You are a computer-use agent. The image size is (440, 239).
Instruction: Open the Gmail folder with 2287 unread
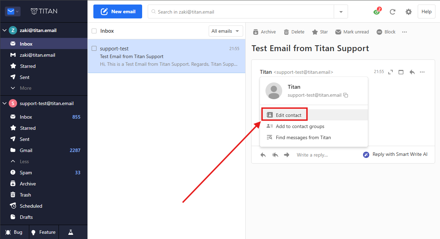tap(44, 150)
